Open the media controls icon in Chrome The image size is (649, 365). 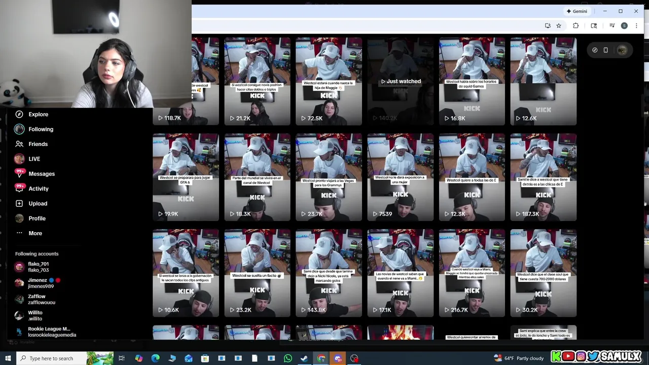(612, 26)
